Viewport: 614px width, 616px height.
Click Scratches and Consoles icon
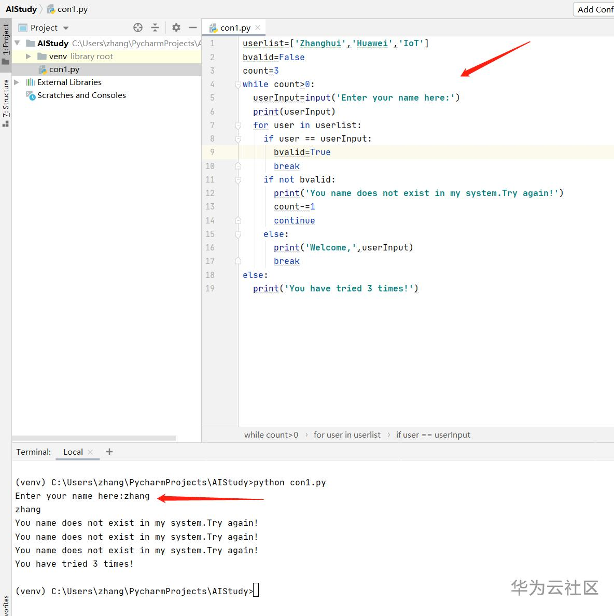click(x=31, y=95)
